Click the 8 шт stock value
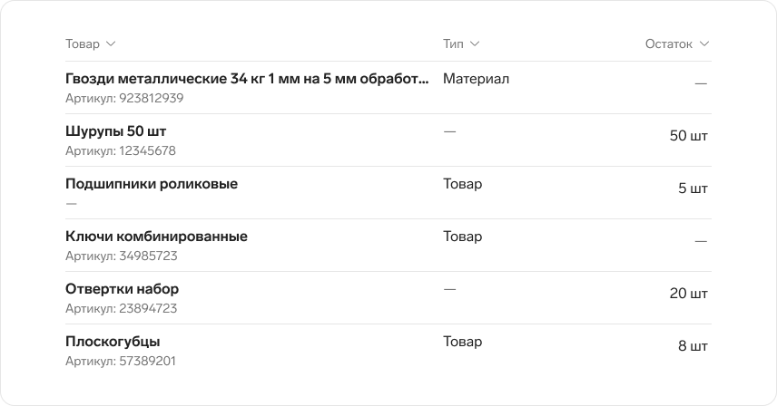The image size is (777, 406). [693, 345]
